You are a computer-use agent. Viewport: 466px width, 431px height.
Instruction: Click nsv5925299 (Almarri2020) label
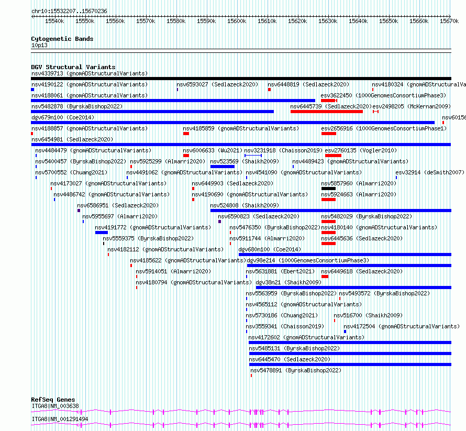168,161
